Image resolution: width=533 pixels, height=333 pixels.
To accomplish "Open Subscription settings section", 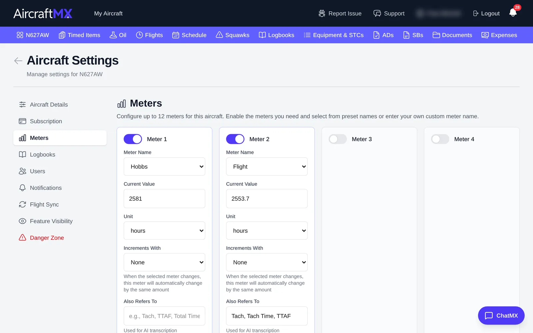I will (60, 121).
